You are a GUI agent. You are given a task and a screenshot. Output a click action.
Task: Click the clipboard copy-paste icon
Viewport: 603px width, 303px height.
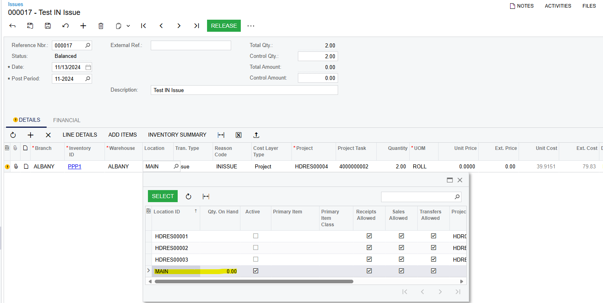119,26
